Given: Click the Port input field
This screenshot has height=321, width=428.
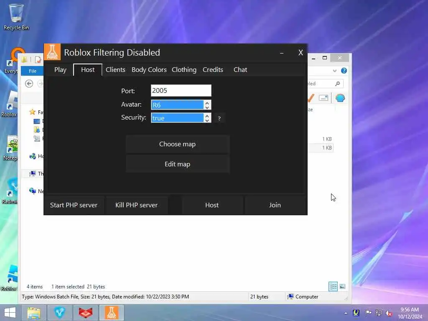Looking at the screenshot, I should 181,91.
